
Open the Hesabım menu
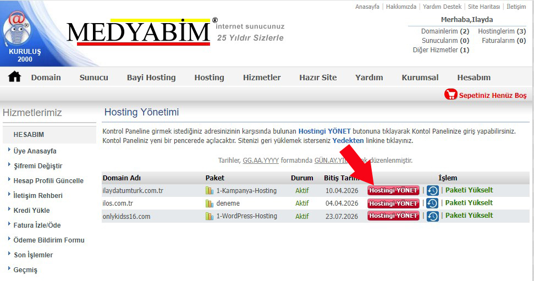pyautogui.click(x=474, y=78)
